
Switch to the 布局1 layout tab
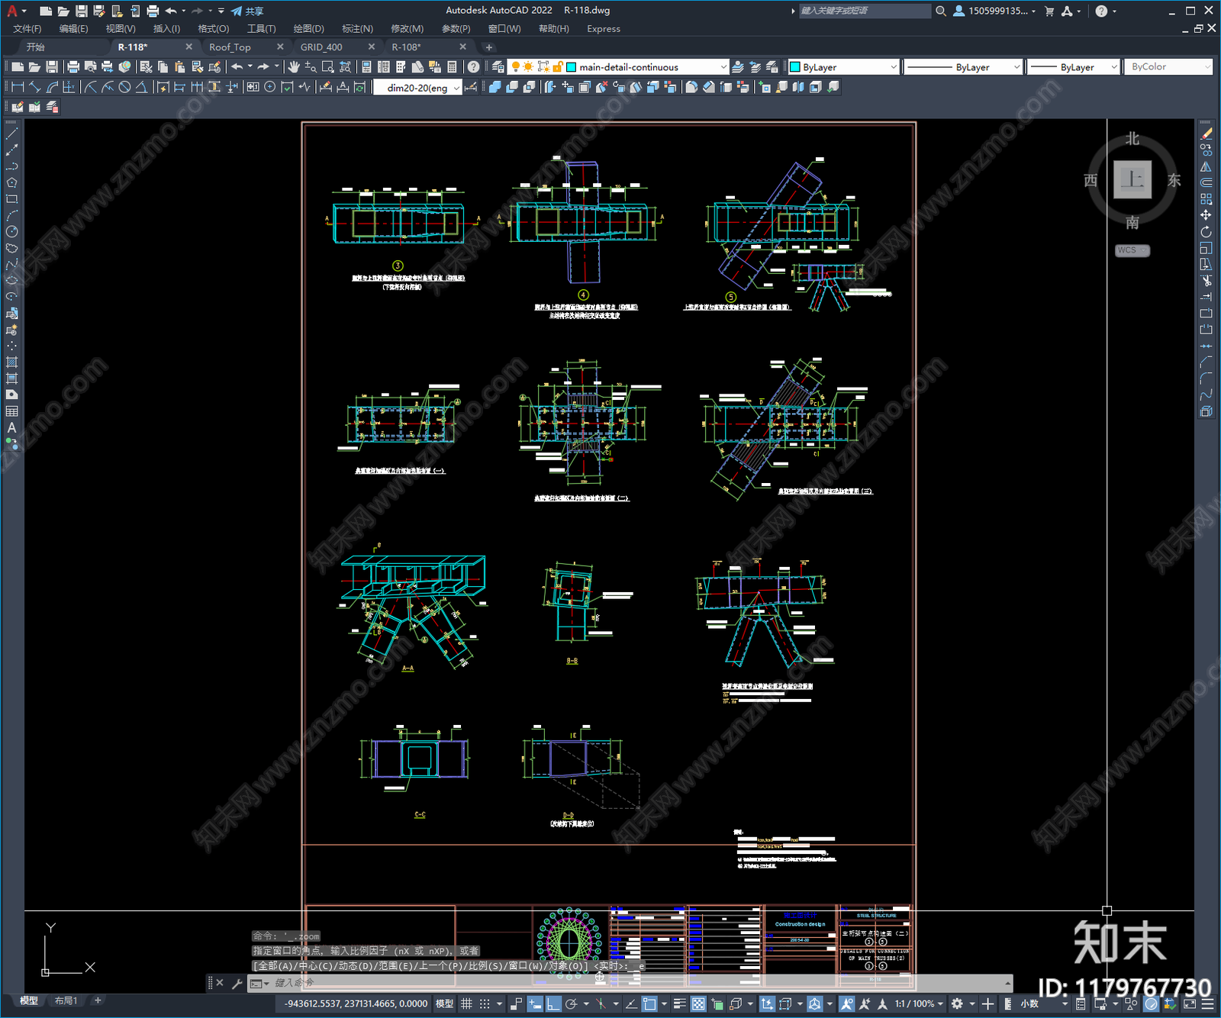click(x=66, y=1000)
